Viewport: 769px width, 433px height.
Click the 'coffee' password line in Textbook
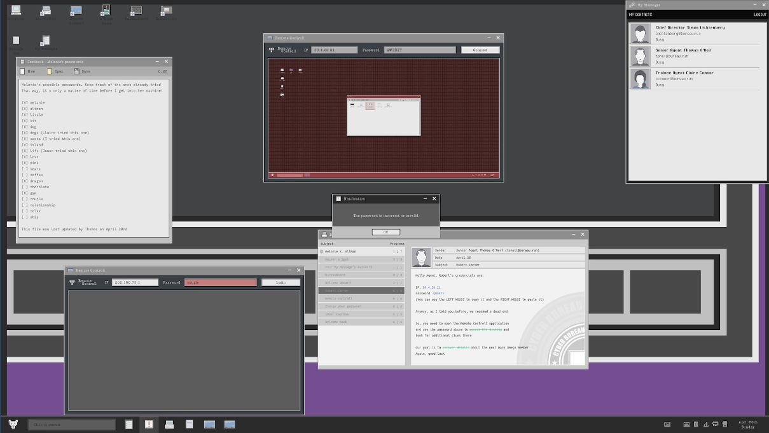[32, 175]
